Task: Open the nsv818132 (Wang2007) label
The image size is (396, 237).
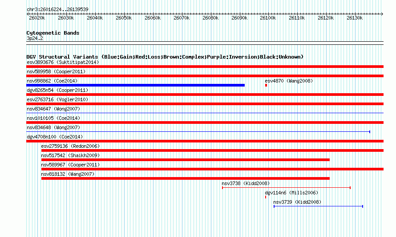Action: pyautogui.click(x=68, y=174)
